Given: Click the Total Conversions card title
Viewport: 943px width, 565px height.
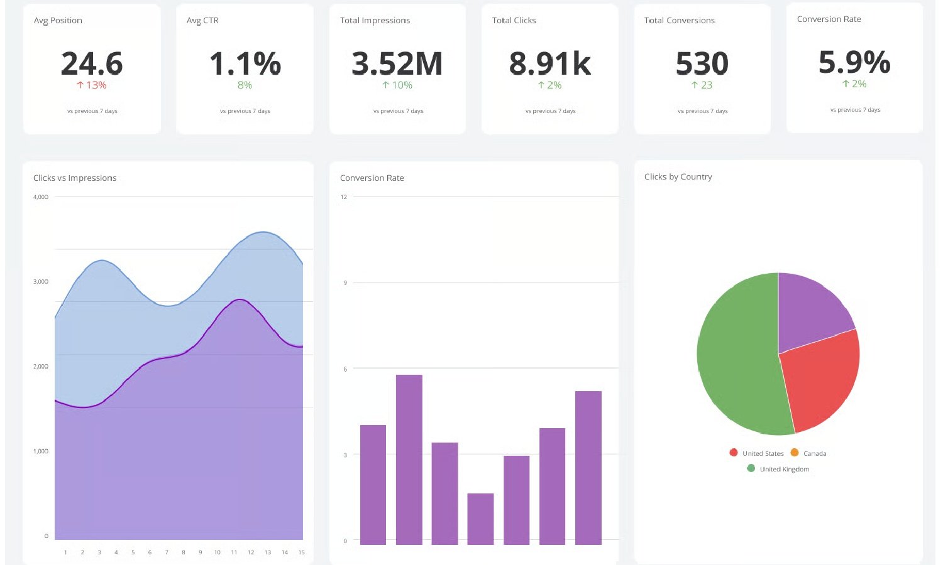Looking at the screenshot, I should 680,20.
